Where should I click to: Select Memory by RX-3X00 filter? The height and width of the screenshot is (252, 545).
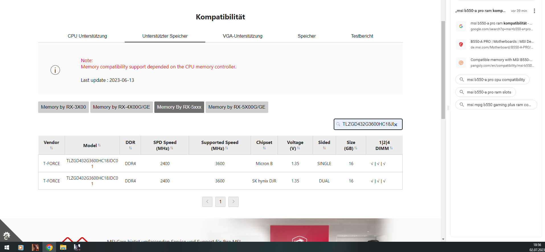click(63, 107)
